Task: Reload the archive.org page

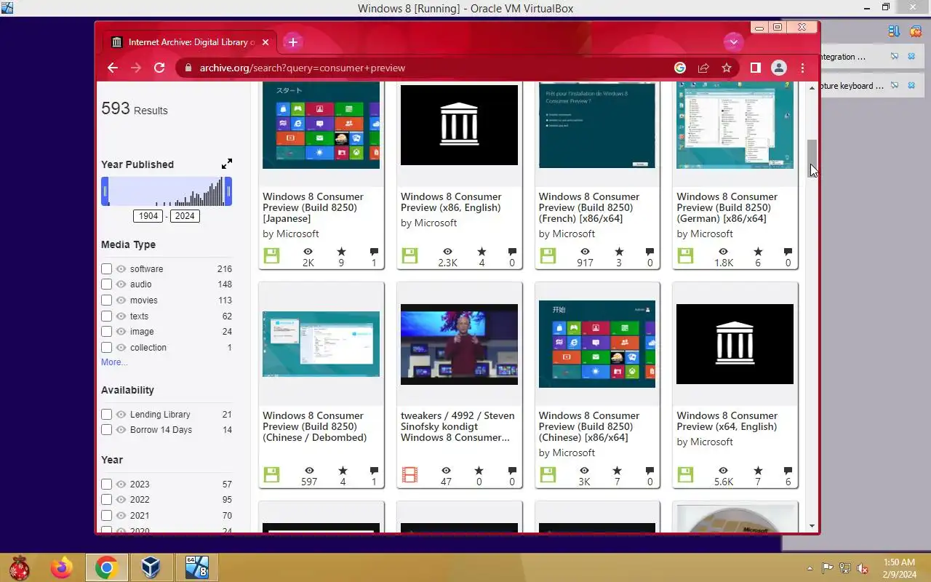Action: point(159,68)
